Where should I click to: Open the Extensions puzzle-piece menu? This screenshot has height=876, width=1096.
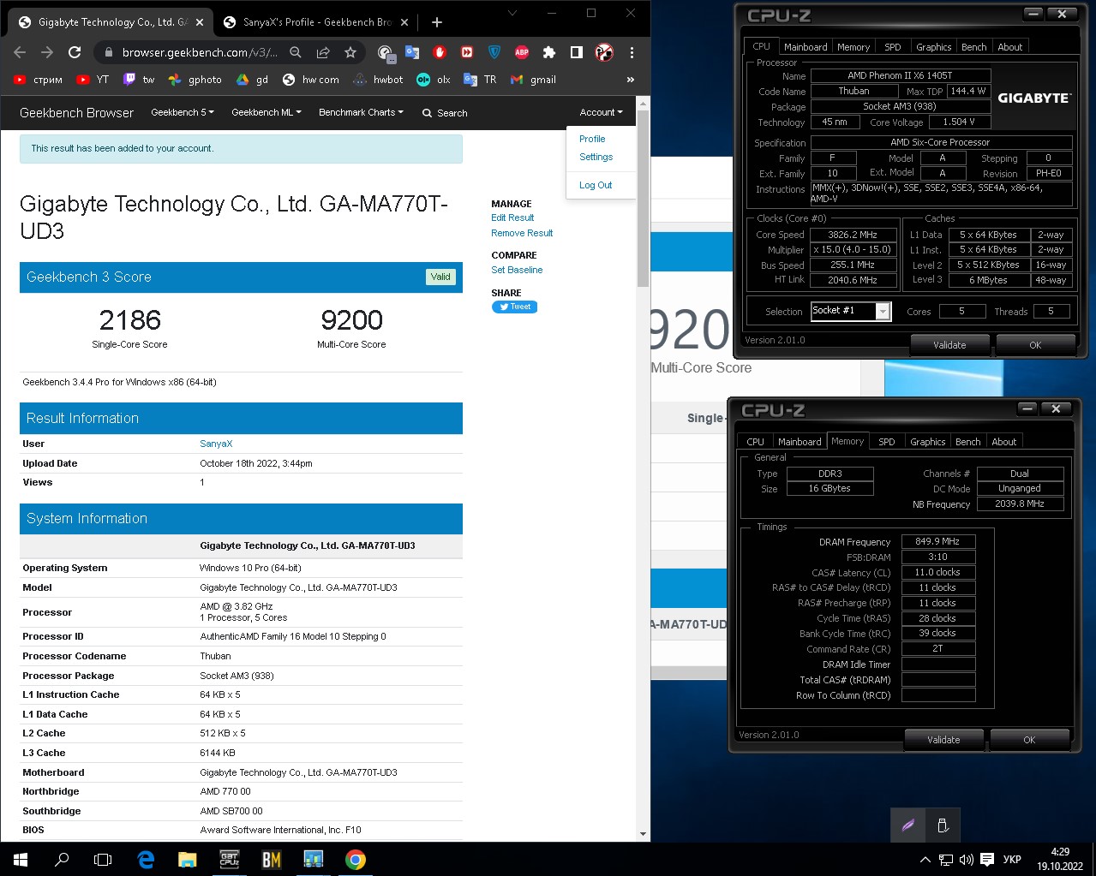tap(549, 52)
